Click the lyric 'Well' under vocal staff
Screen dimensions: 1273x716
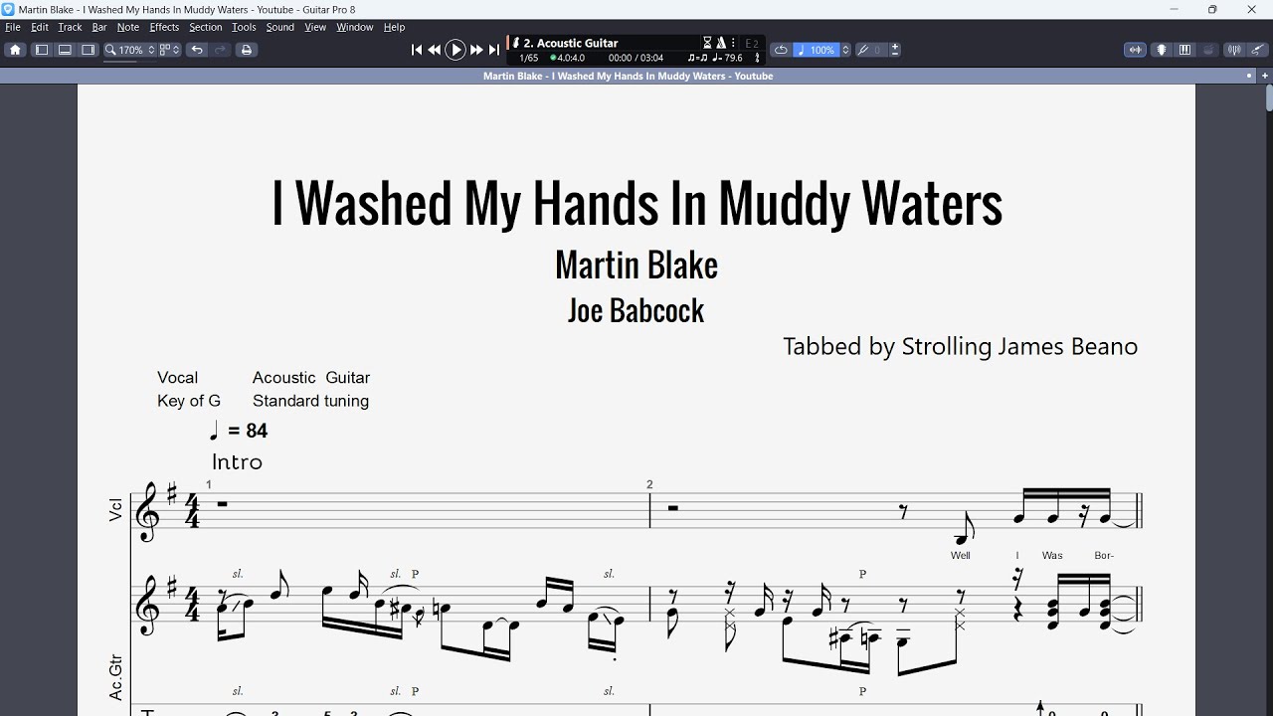[960, 555]
